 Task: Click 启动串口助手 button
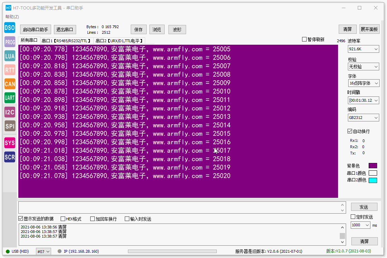click(36, 30)
